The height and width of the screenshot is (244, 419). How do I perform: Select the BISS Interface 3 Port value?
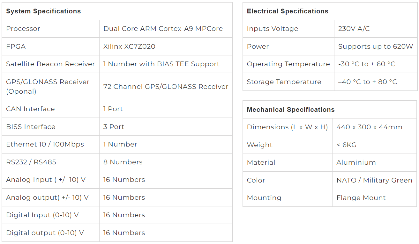114,127
